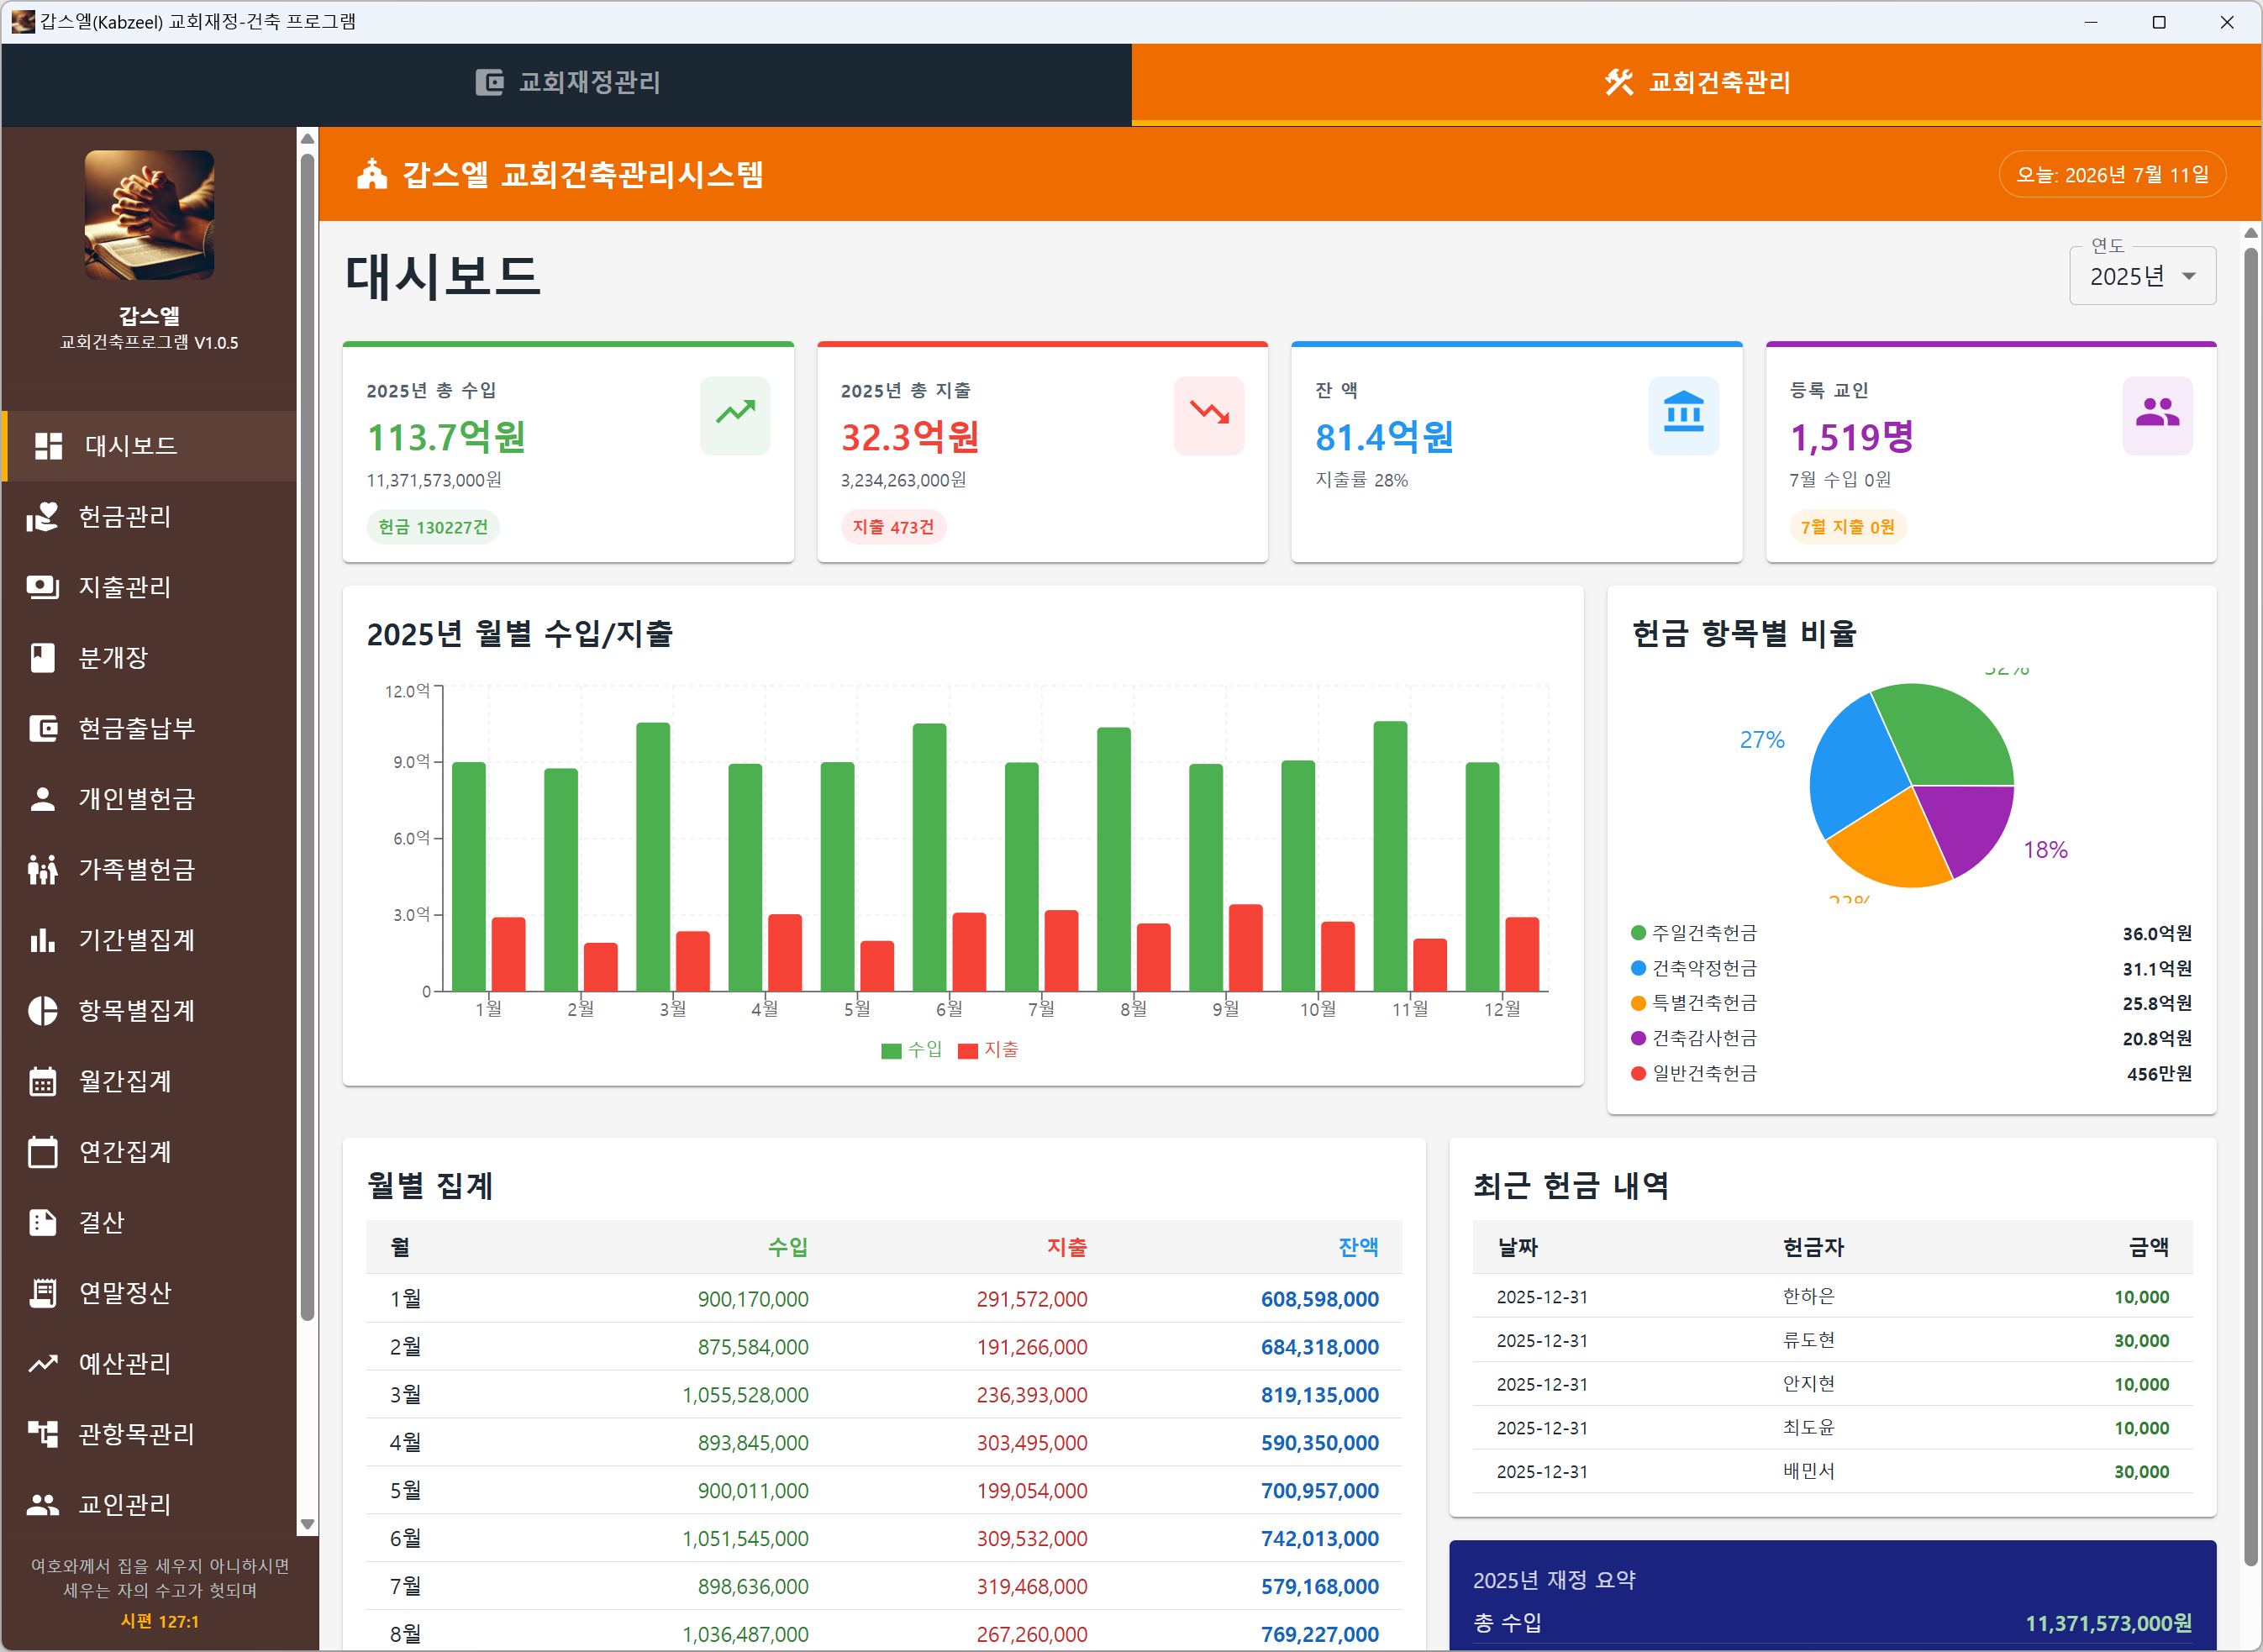
Task: Click the sidebar scrollbar down arrow
Action: 308,1525
